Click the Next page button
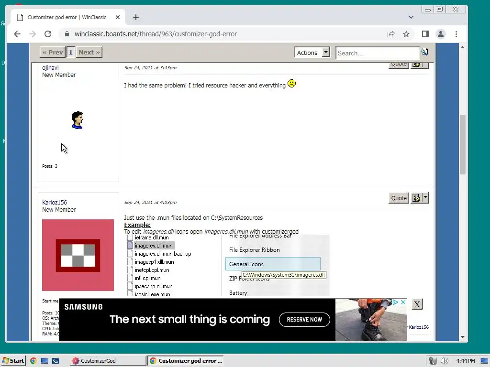This screenshot has width=490, height=367. pos(89,53)
